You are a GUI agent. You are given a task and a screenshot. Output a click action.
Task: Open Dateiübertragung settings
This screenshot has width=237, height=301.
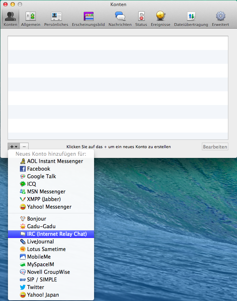pos(191,19)
